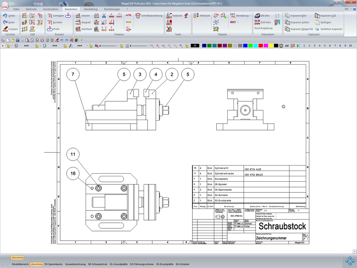Click the open folder icon in quick toolbar
357x268 pixels.
tap(13, 40)
